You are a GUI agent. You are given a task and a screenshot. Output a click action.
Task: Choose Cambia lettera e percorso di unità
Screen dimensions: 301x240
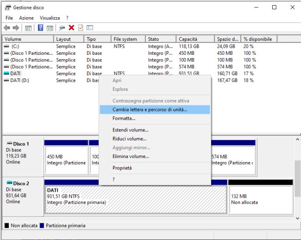tap(155, 110)
